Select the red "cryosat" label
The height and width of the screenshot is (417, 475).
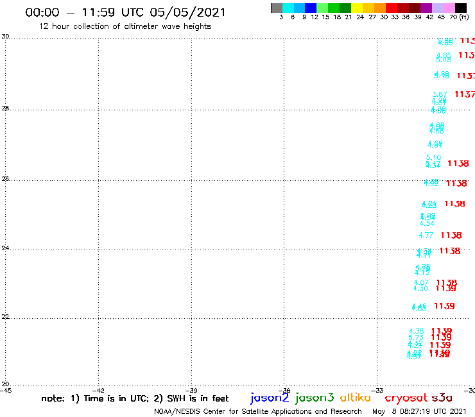click(x=406, y=398)
